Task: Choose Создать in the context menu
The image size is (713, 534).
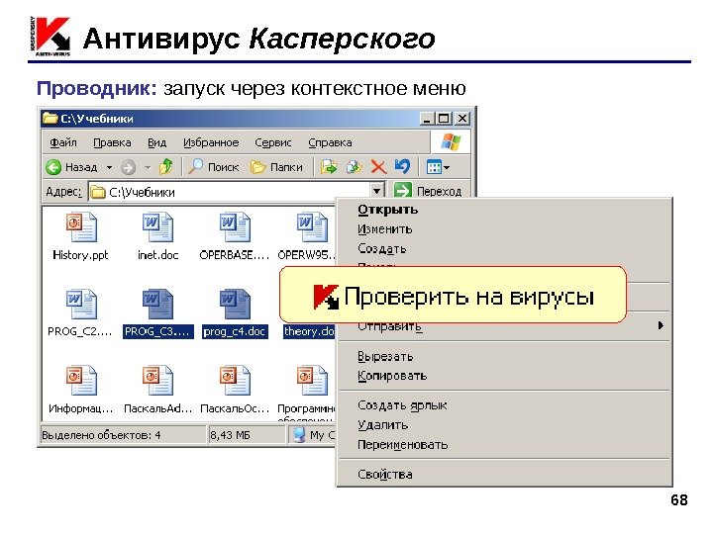Action: tap(382, 249)
